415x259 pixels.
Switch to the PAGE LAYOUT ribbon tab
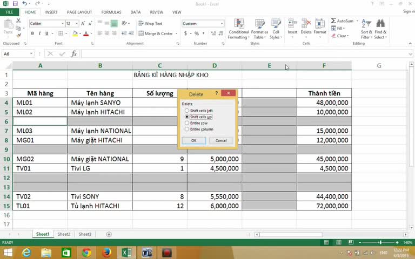(x=79, y=12)
